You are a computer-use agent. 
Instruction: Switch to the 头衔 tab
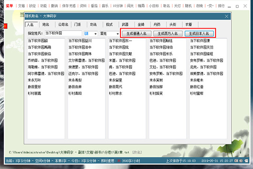pos(173,24)
